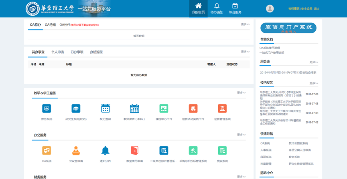Click the user avatar icon
This screenshot has width=347, height=179.
[270, 9]
